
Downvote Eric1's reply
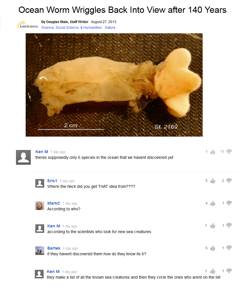(x=229, y=181)
